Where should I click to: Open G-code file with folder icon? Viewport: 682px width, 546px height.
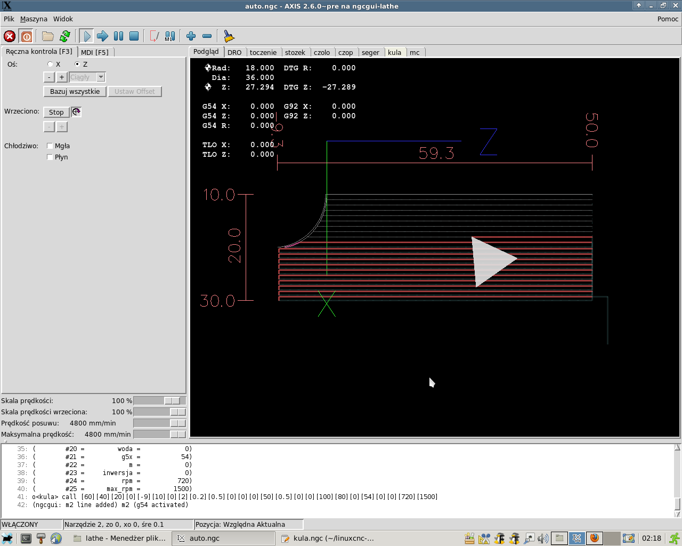(x=48, y=36)
